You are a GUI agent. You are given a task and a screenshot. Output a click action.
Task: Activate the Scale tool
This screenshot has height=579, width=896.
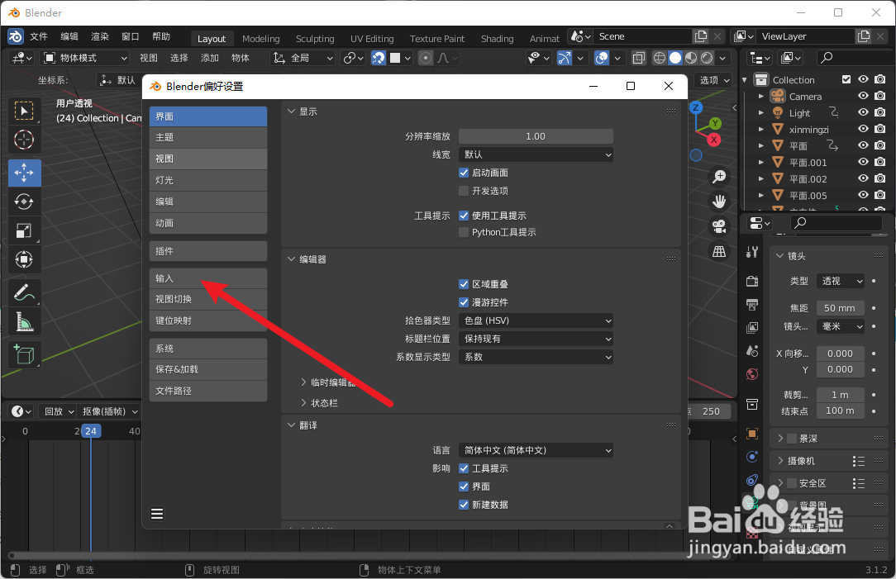click(x=24, y=230)
